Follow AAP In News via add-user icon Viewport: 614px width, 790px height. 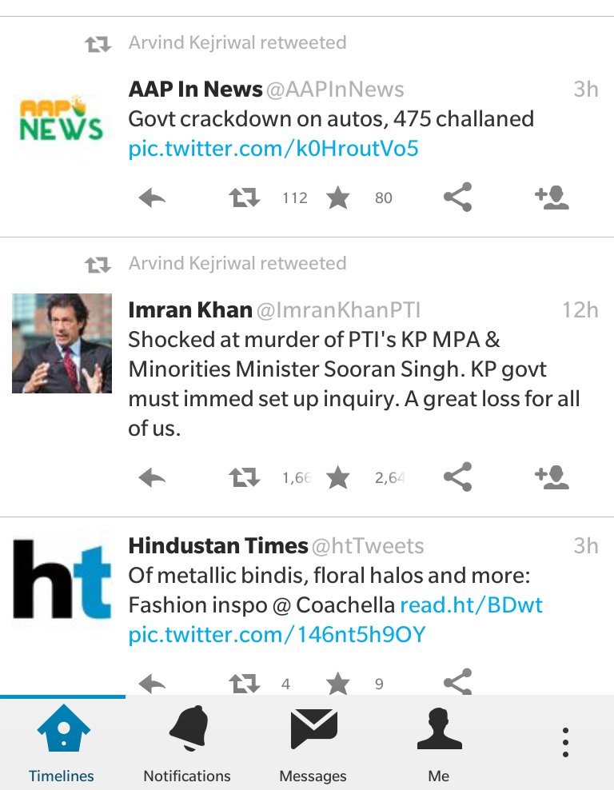click(x=552, y=197)
